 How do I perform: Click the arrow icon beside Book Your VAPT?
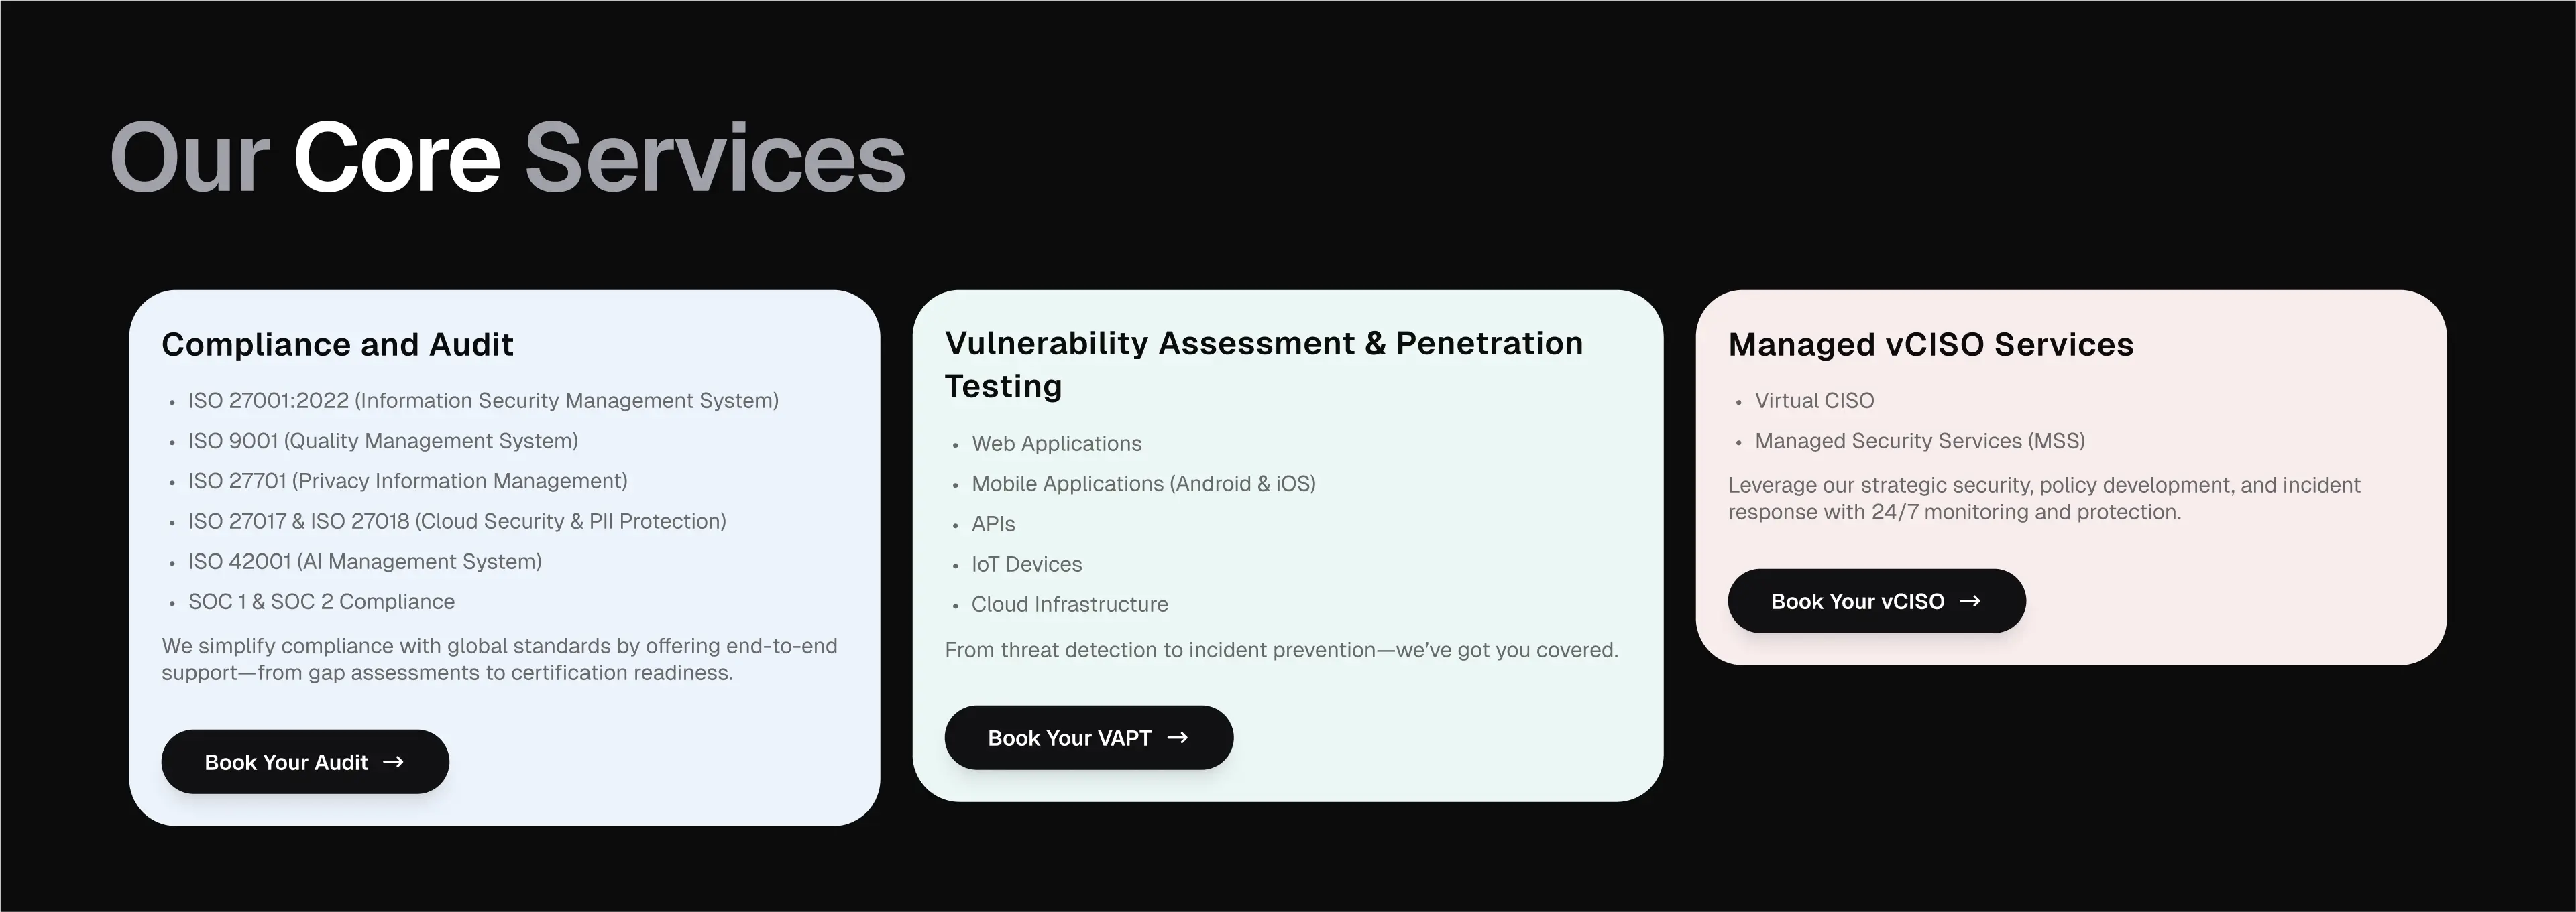click(x=1177, y=738)
